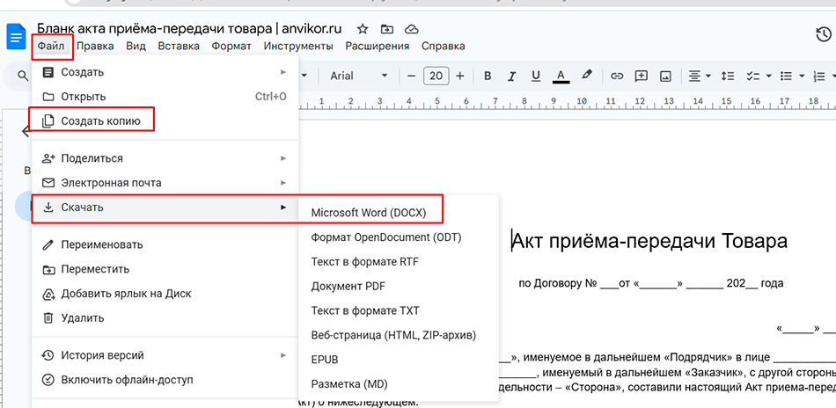Open highlight color pen tool
The height and width of the screenshot is (408, 836).
pos(586,76)
